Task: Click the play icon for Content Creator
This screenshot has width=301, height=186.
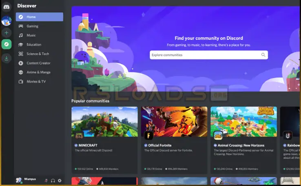Action: [x=21, y=63]
